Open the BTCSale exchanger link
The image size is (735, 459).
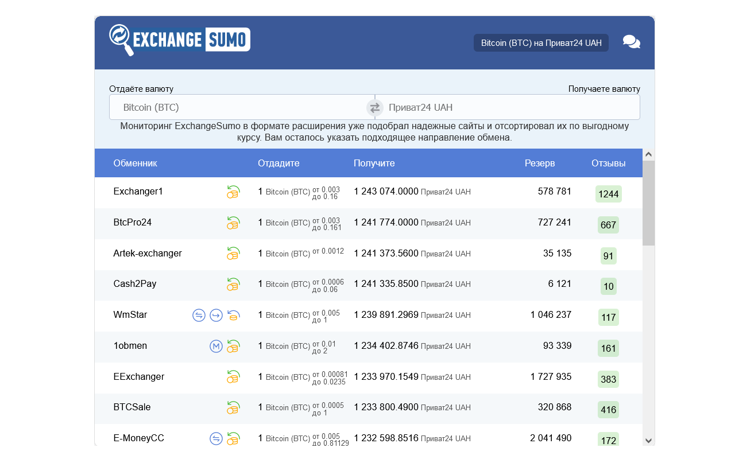pos(132,407)
